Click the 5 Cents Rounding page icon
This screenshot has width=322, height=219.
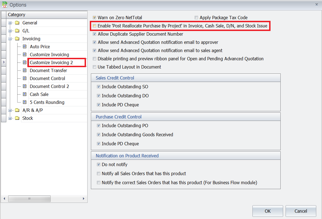(x=25, y=102)
